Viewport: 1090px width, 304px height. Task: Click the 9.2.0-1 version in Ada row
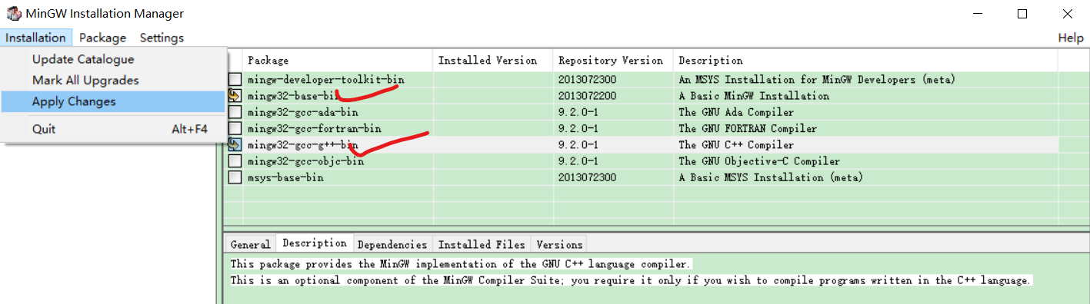point(578,112)
